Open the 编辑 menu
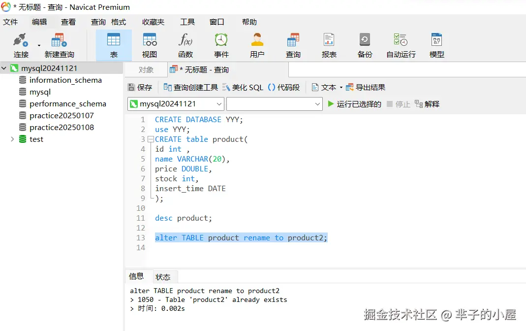This screenshot has width=526, height=331. click(39, 22)
